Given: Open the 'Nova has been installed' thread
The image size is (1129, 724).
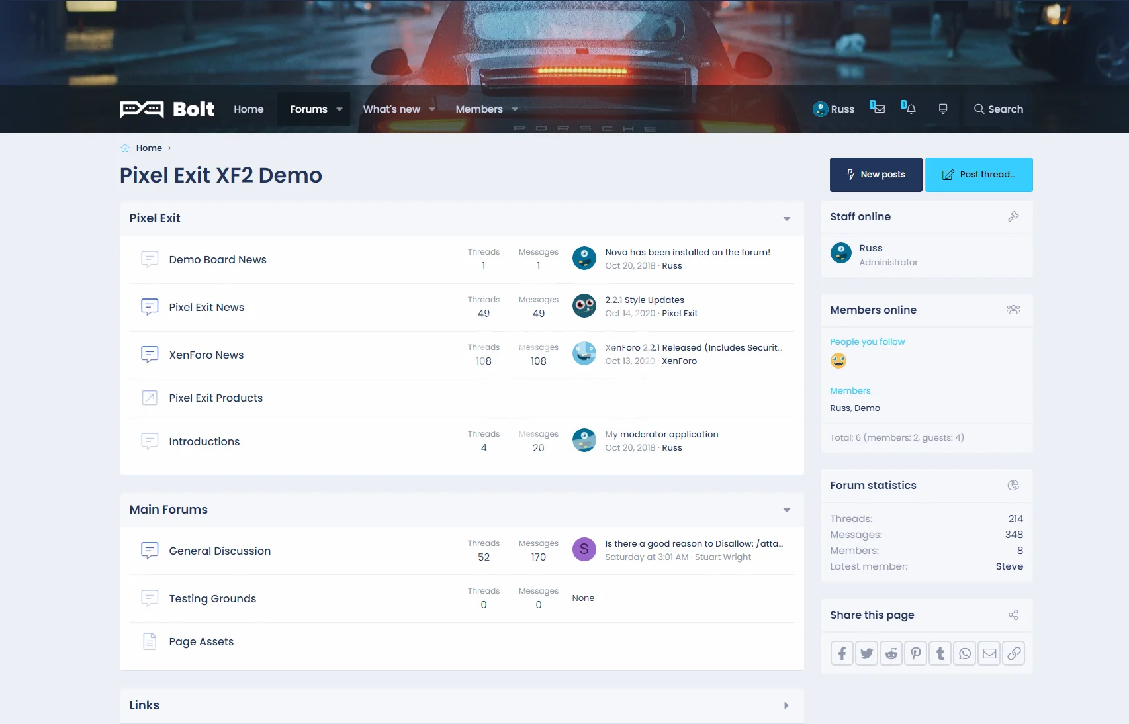Looking at the screenshot, I should tap(688, 253).
